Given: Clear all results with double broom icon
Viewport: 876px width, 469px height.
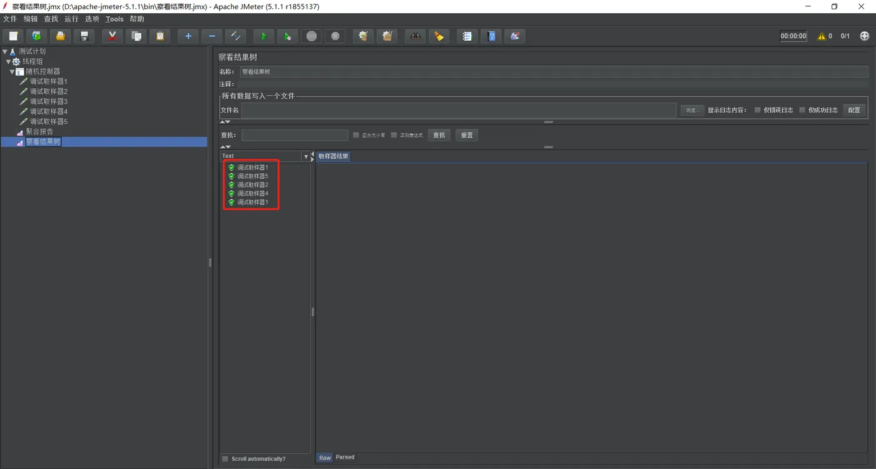Looking at the screenshot, I should (x=387, y=36).
